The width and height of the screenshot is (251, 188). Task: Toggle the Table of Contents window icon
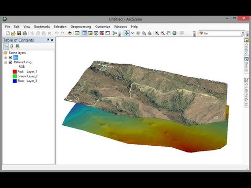click(x=85, y=33)
